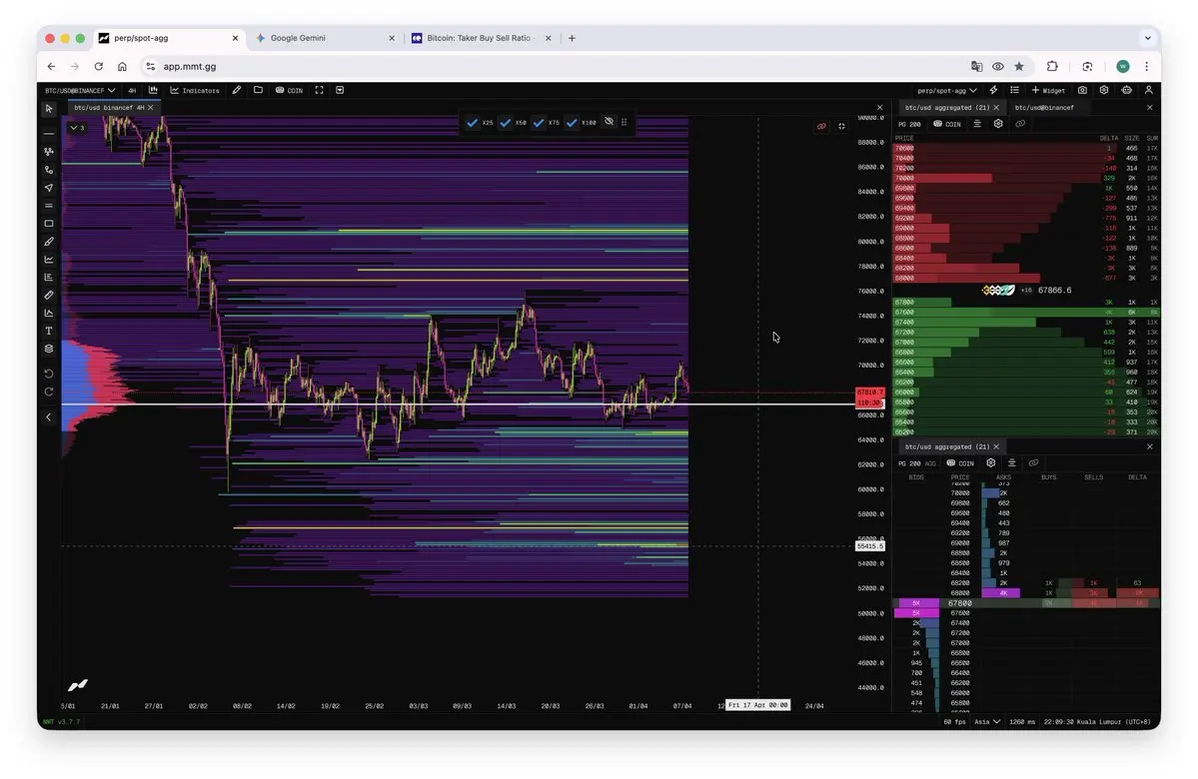1198x779 pixels.
Task: Toggle the X75 heatmap checkbox
Action: [x=539, y=123]
